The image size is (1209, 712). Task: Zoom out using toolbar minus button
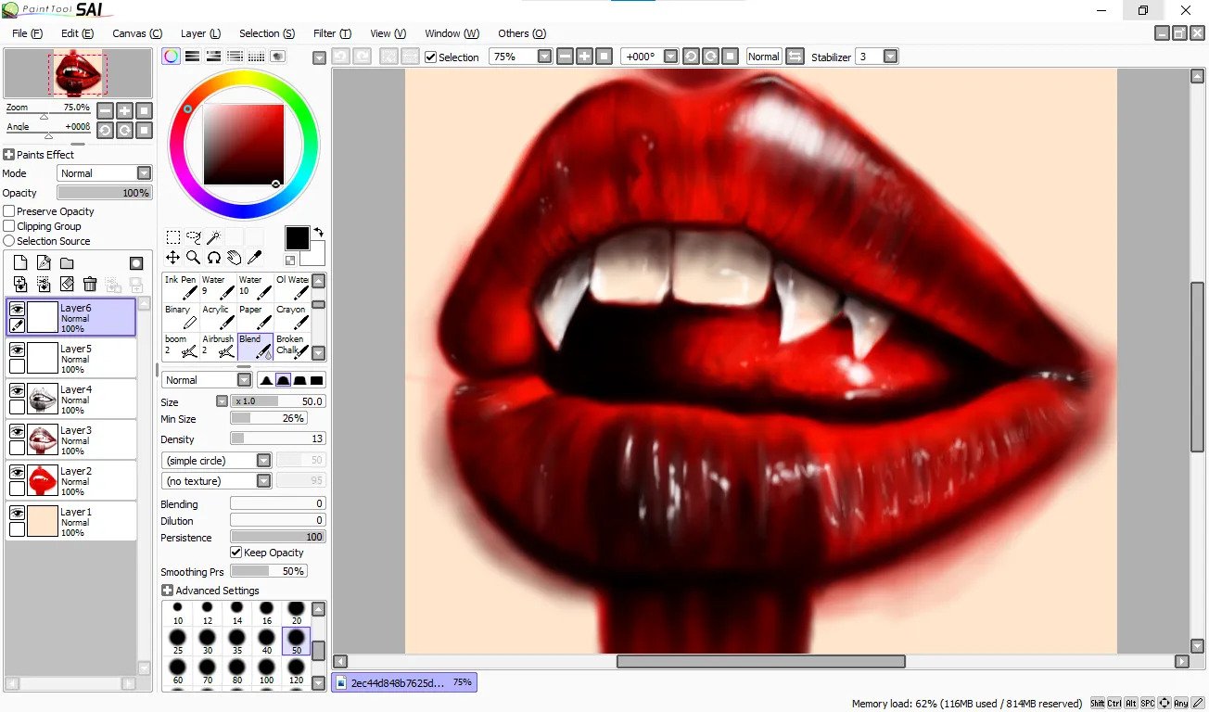pos(565,57)
